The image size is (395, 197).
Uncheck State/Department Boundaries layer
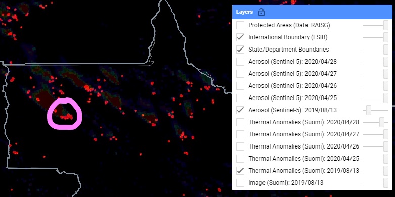240,50
